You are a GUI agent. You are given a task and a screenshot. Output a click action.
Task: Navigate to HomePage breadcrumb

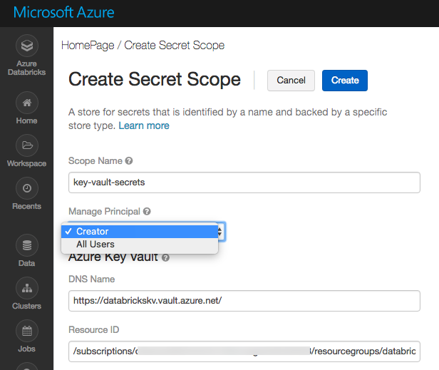pyautogui.click(x=88, y=46)
